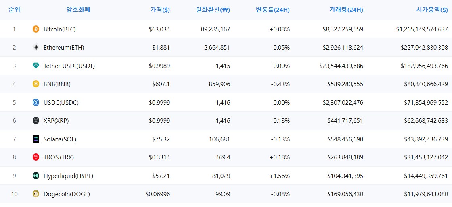Screen dimensions: 452x207
Task: Click the Bitcoin orange coin icon
Action: pos(36,29)
